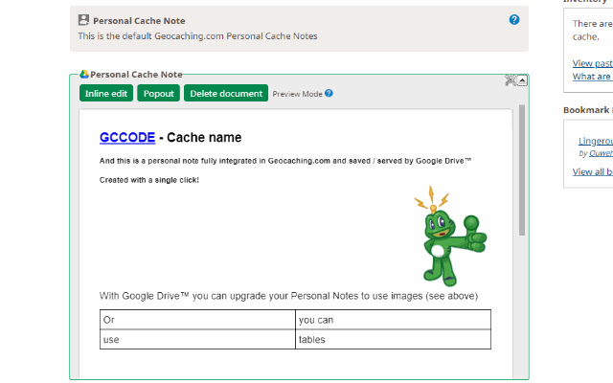Click the Delete document button

click(x=226, y=94)
